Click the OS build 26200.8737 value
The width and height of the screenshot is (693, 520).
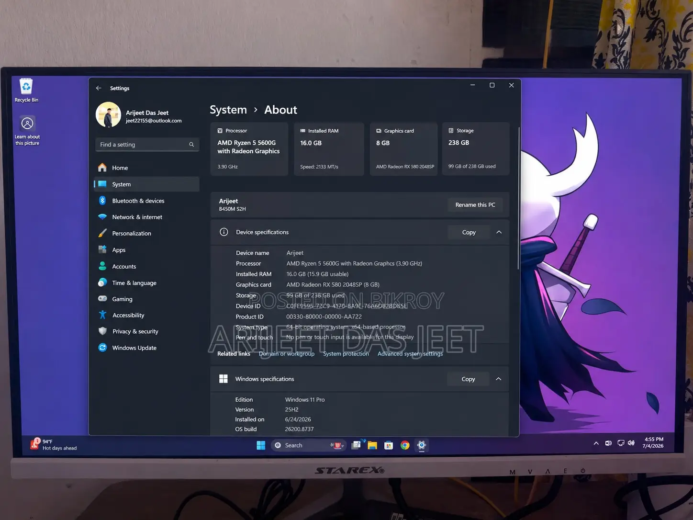tap(300, 430)
